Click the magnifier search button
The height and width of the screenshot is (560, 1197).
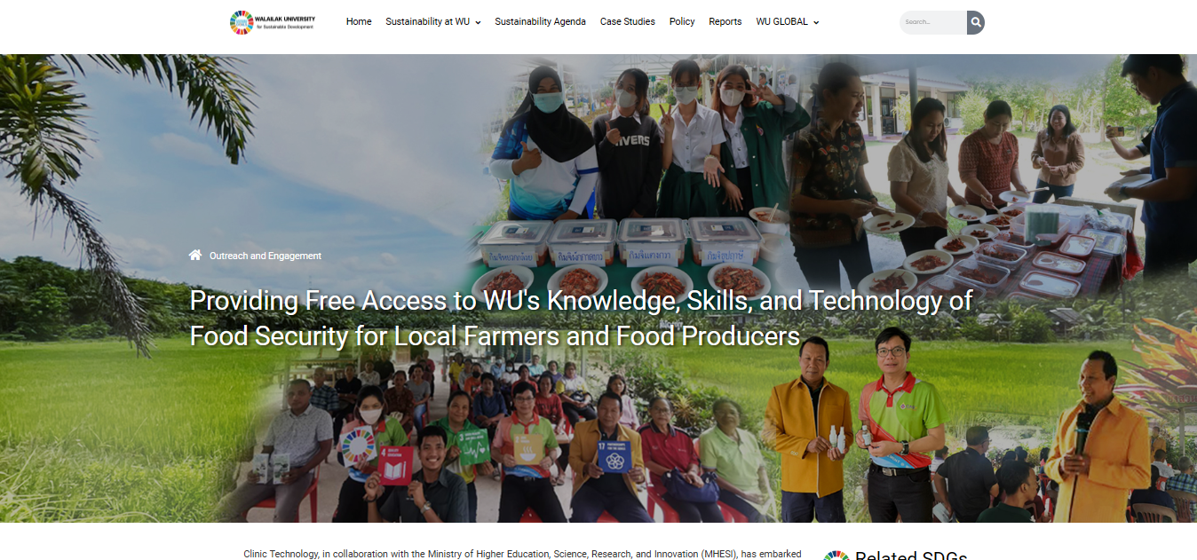(x=975, y=22)
